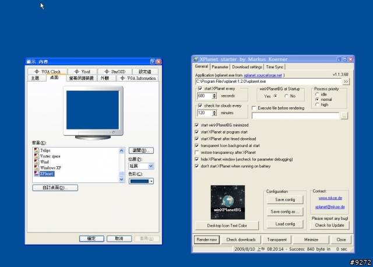Click the 'Save config as ...' button
Image resolution: width=373 pixels, height=267 pixels.
click(285, 212)
